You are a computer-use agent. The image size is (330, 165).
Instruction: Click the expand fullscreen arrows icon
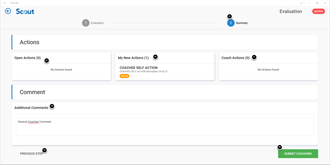[301, 3]
